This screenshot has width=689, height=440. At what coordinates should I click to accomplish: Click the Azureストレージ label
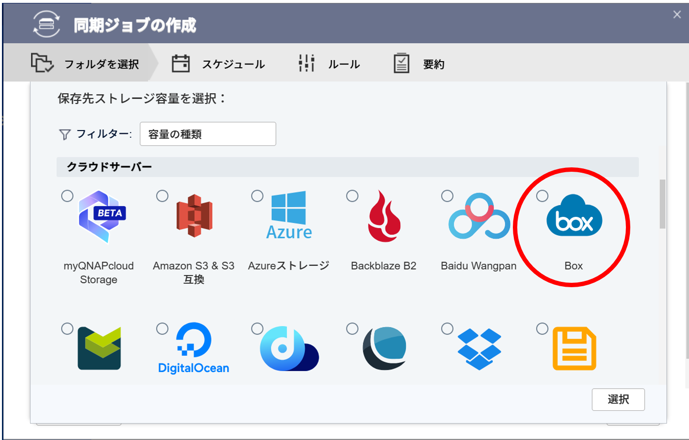click(289, 266)
